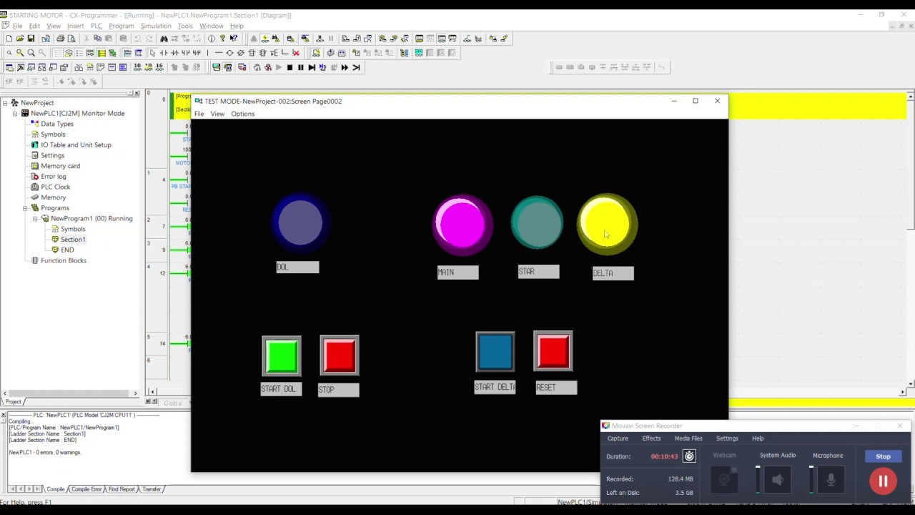915x515 pixels.
Task: Click the magenta MAIN indicator lamp
Action: (463, 225)
